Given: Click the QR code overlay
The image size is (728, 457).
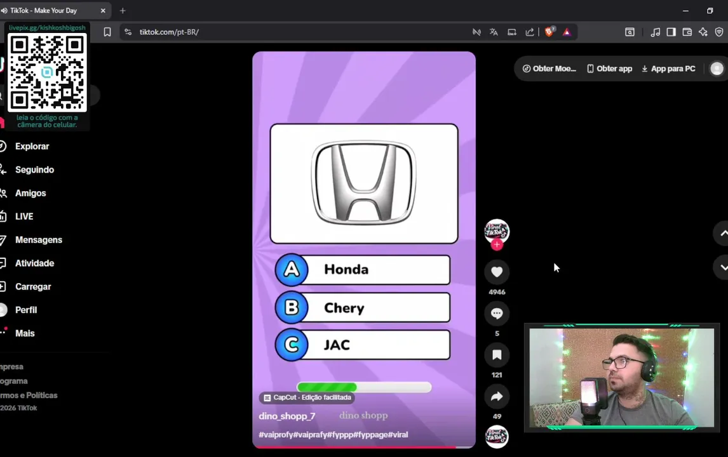Looking at the screenshot, I should point(48,72).
